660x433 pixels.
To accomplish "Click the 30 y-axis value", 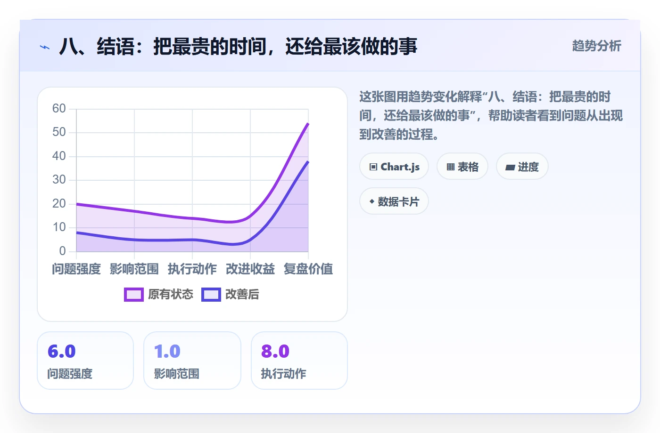I will tap(59, 180).
